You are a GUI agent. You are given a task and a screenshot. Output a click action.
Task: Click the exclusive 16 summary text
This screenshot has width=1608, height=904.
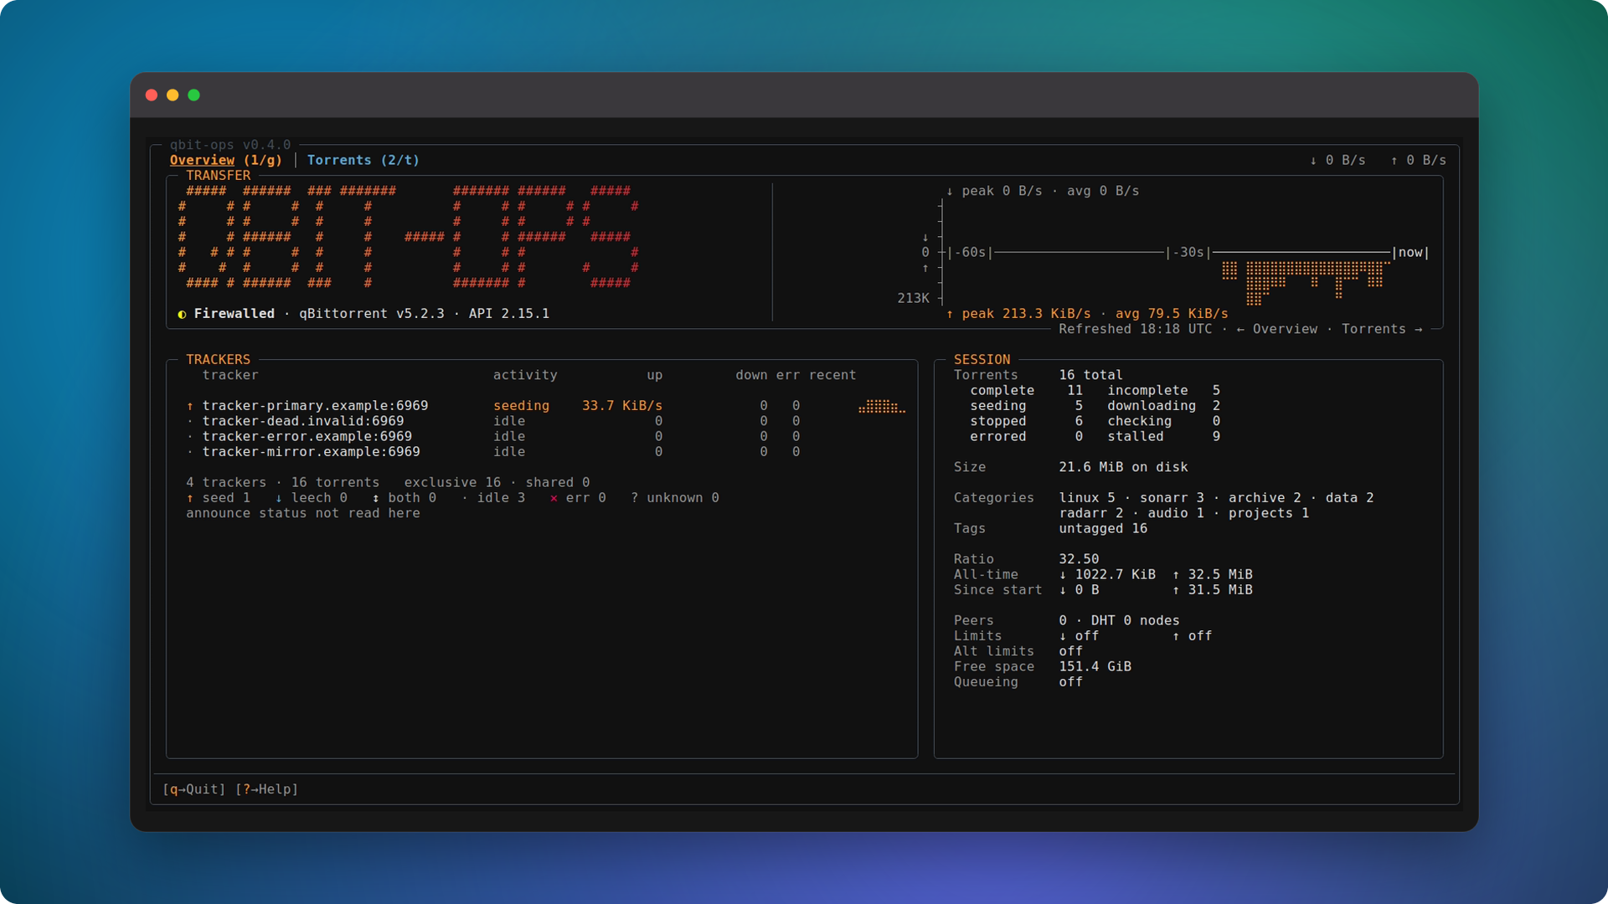(452, 483)
